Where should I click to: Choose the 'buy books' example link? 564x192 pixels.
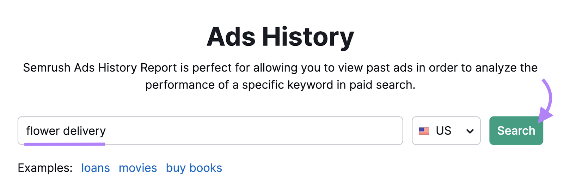(194, 168)
